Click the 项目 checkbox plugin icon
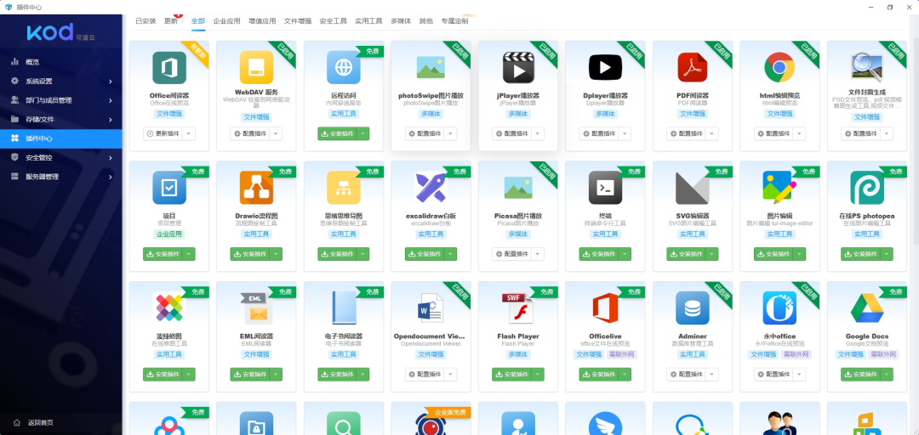Screen dimensions: 919x435 pyautogui.click(x=169, y=188)
